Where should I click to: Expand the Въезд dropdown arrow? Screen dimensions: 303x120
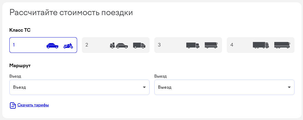tap(144, 87)
